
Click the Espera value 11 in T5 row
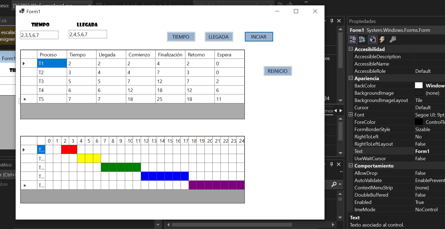click(x=229, y=99)
